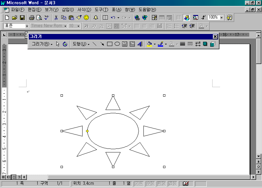Open the 도형(U) AutoShapes menu
Image resolution: width=262 pixels, height=188 pixels.
coord(81,44)
